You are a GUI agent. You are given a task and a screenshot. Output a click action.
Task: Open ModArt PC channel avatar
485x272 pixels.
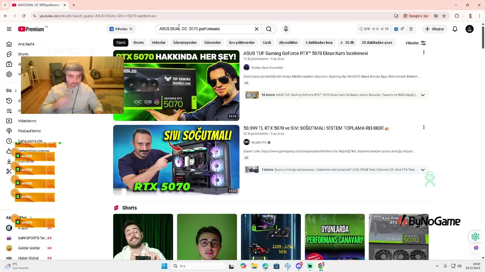point(246,142)
